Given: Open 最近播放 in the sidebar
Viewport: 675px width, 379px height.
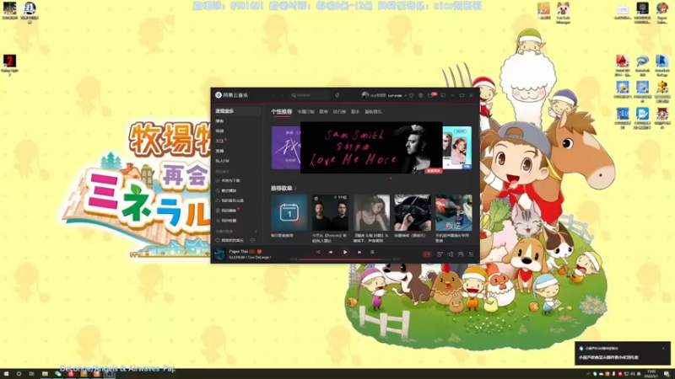Looking at the screenshot, I should click(228, 191).
